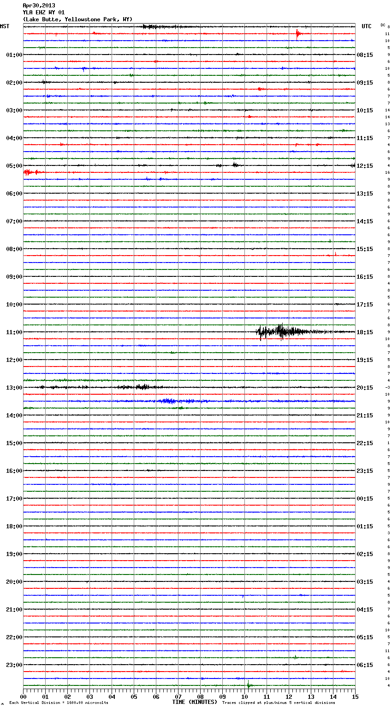Click the 07:00 MST row label
The width and height of the screenshot is (392, 709).
pos(14,221)
